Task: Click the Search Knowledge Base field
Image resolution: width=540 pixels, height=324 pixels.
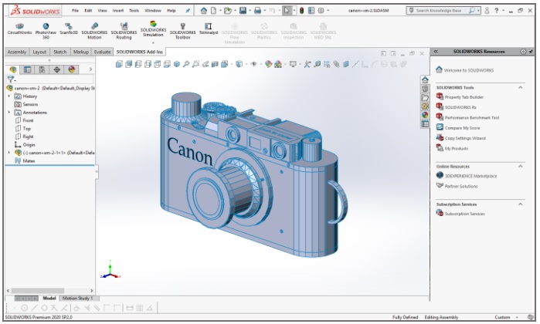Action: point(443,11)
